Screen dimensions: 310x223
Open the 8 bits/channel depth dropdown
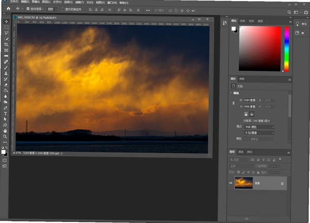point(259,133)
